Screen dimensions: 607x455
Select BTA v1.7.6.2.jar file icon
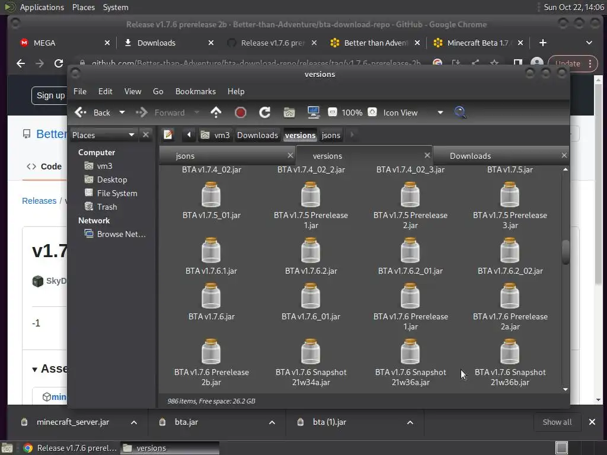311,251
